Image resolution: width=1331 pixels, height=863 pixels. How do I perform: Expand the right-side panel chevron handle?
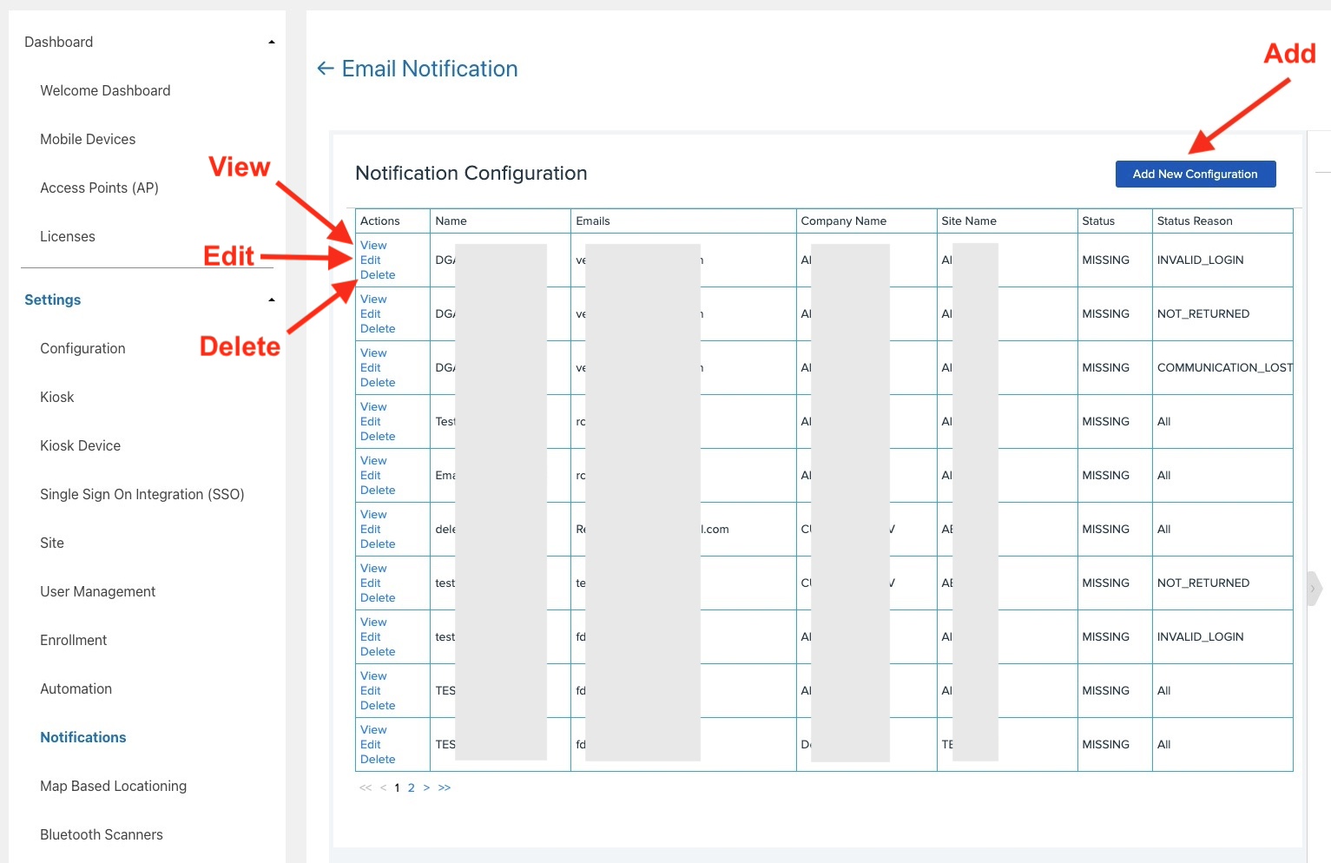1314,589
